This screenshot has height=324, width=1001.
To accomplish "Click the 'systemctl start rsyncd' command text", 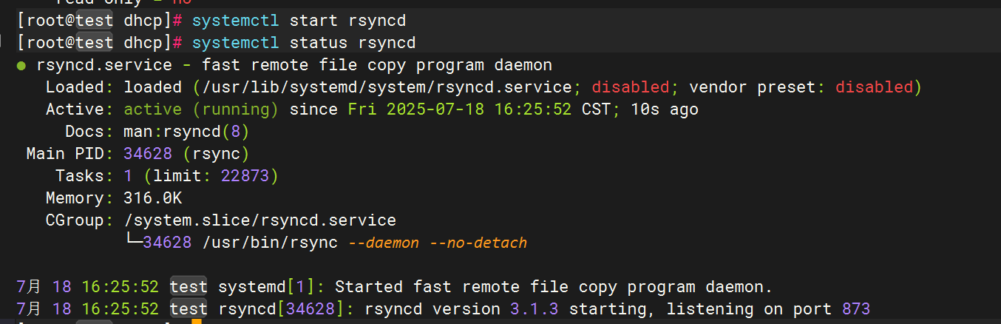I will [299, 21].
